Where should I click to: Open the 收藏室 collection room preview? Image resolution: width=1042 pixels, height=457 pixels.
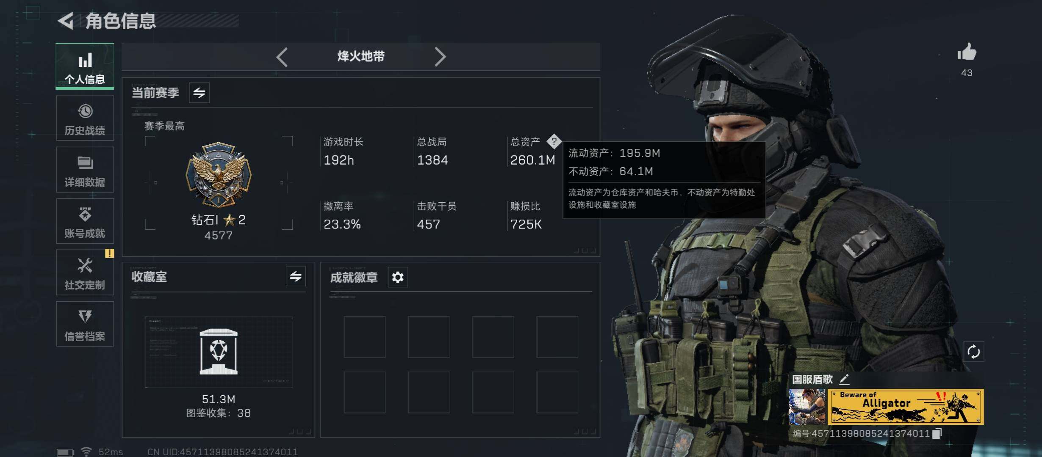coord(219,352)
